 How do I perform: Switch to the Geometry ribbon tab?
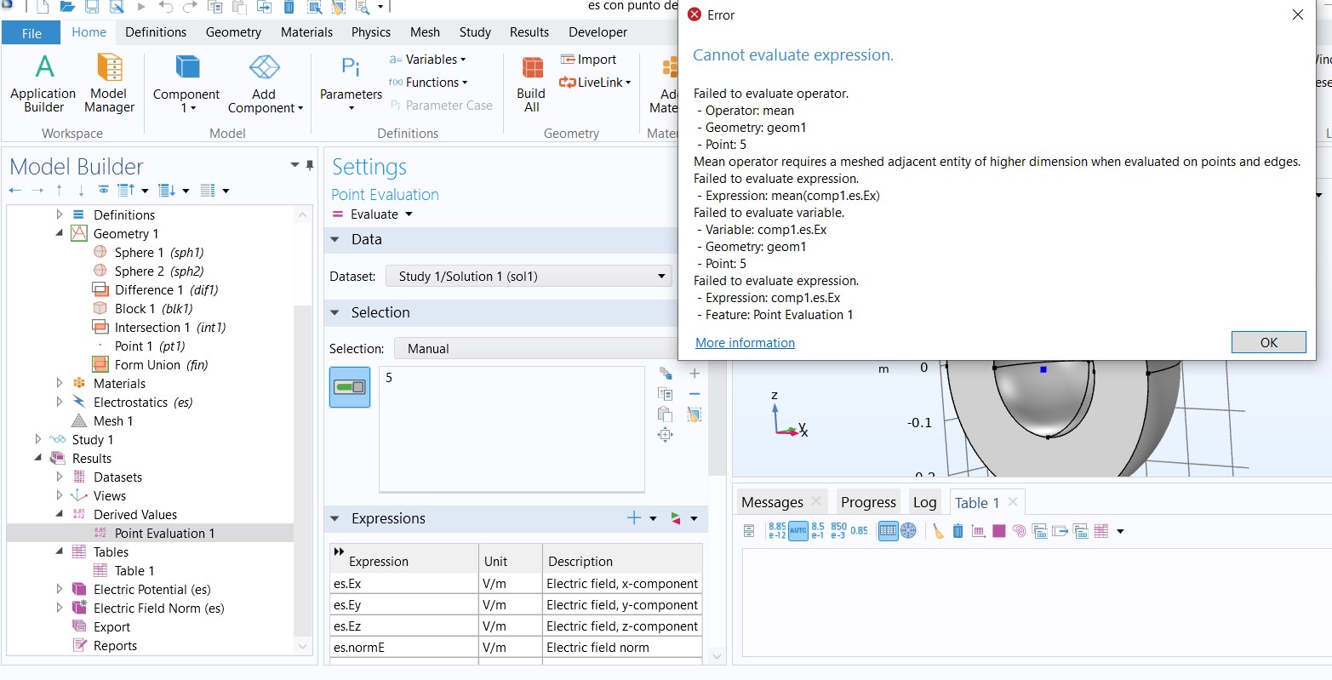pos(233,32)
